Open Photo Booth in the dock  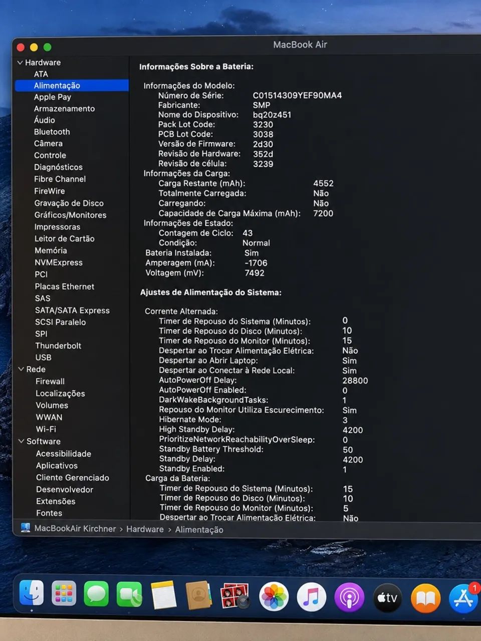[235, 596]
